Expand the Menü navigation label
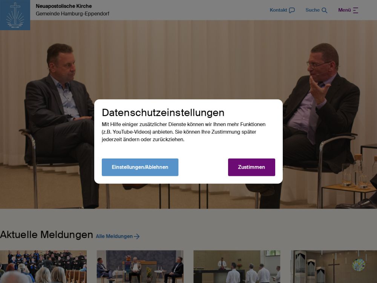Image resolution: width=377 pixels, height=283 pixels. [344, 10]
